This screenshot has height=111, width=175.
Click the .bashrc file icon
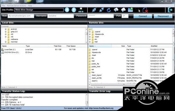pyautogui.click(x=90, y=81)
